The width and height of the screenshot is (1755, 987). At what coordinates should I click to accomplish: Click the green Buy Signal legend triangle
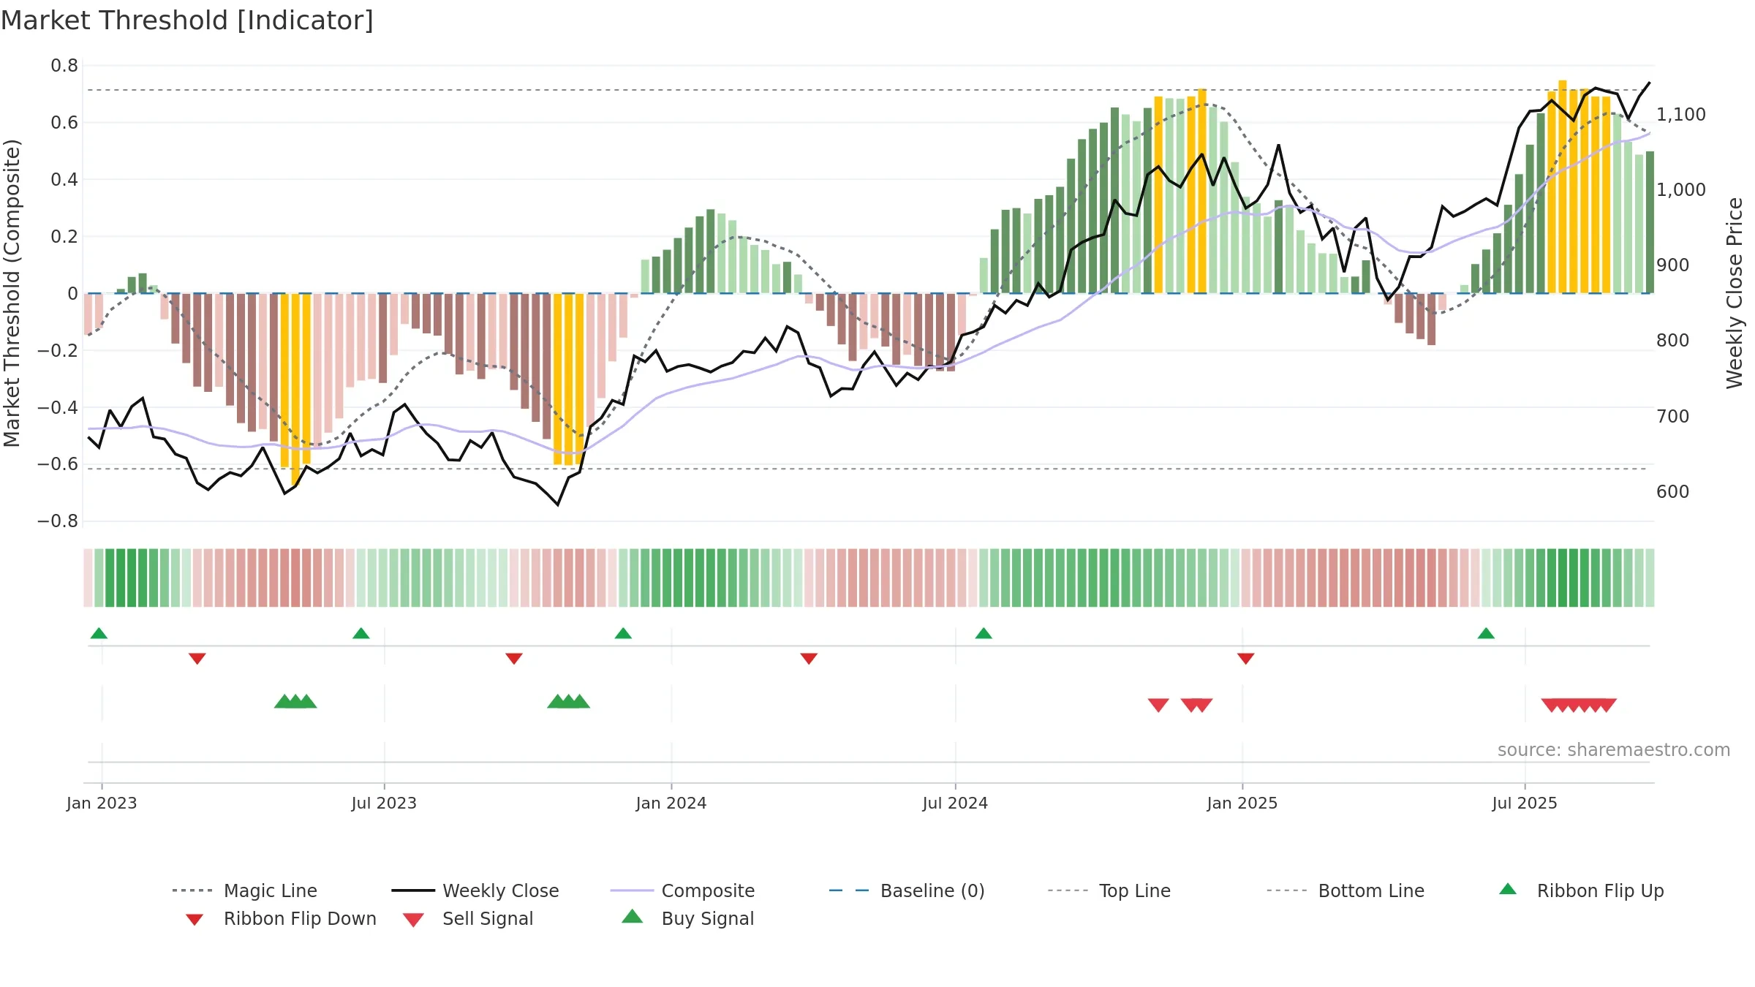(632, 916)
